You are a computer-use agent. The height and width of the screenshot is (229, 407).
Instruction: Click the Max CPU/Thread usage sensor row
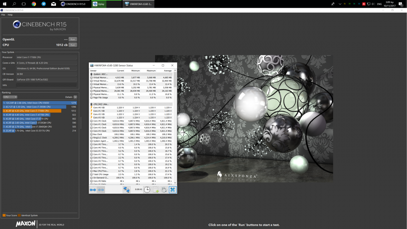pyautogui.click(x=131, y=171)
